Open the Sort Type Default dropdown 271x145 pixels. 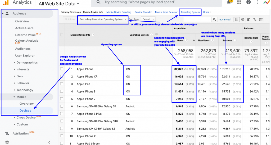(148, 19)
